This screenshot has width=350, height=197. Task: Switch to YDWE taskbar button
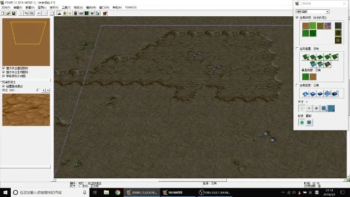142,192
